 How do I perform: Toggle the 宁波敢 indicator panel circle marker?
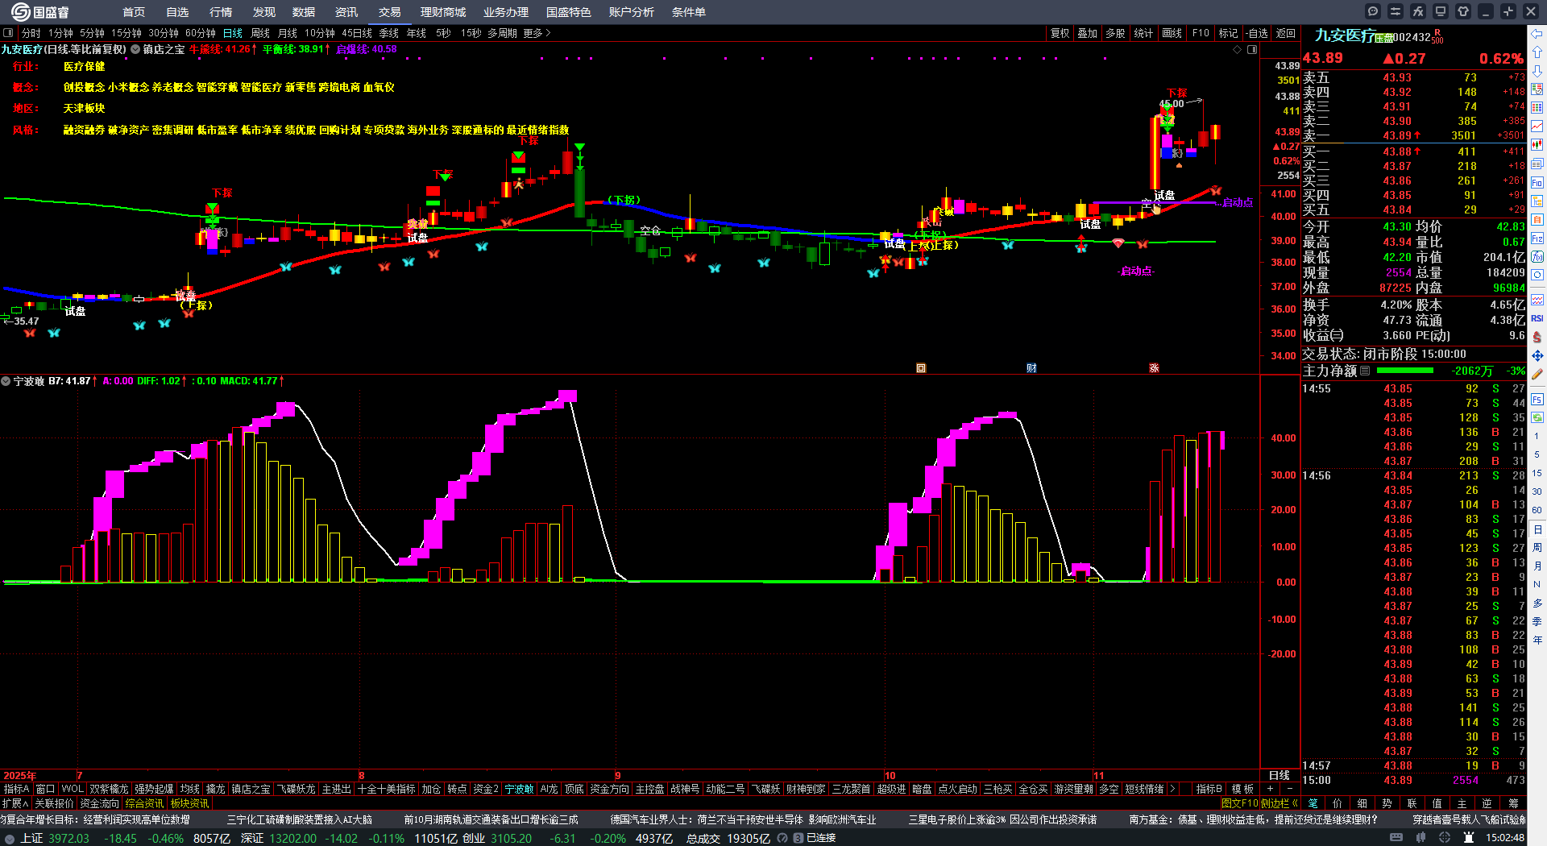tap(6, 381)
